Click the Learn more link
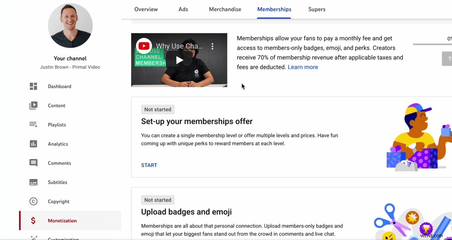Viewport: 452px width, 240px height. click(303, 67)
